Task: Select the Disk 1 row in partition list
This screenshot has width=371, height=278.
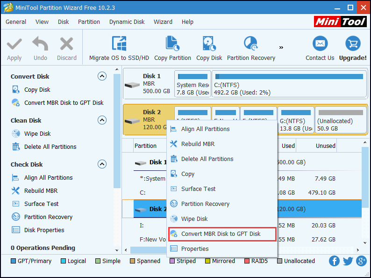Action: pos(151,162)
